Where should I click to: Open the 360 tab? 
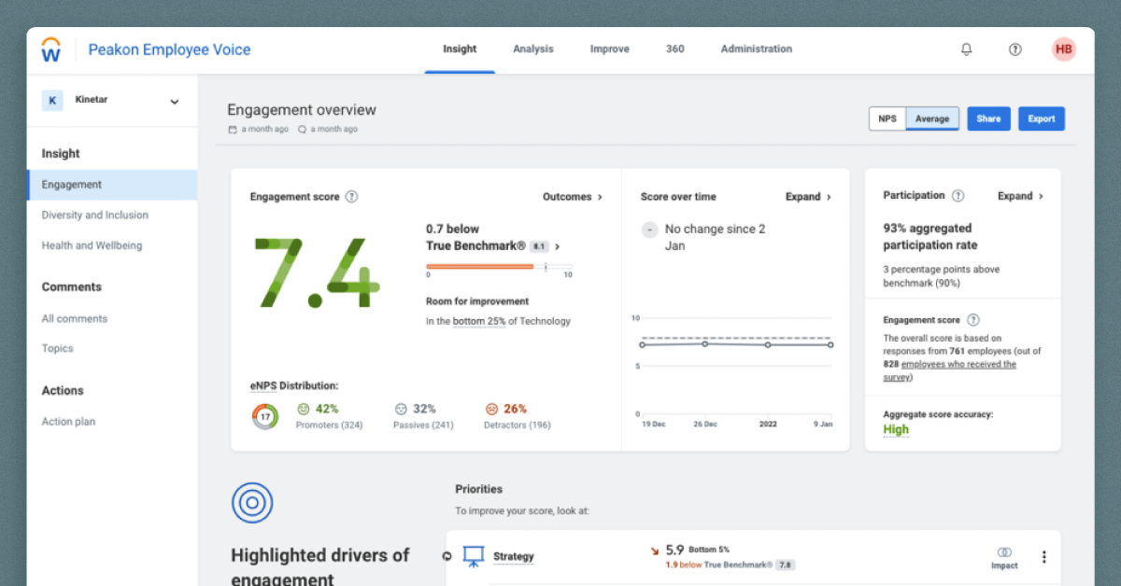675,49
